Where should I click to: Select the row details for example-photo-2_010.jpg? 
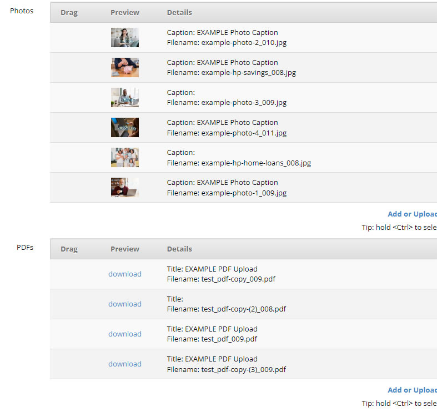pos(227,37)
